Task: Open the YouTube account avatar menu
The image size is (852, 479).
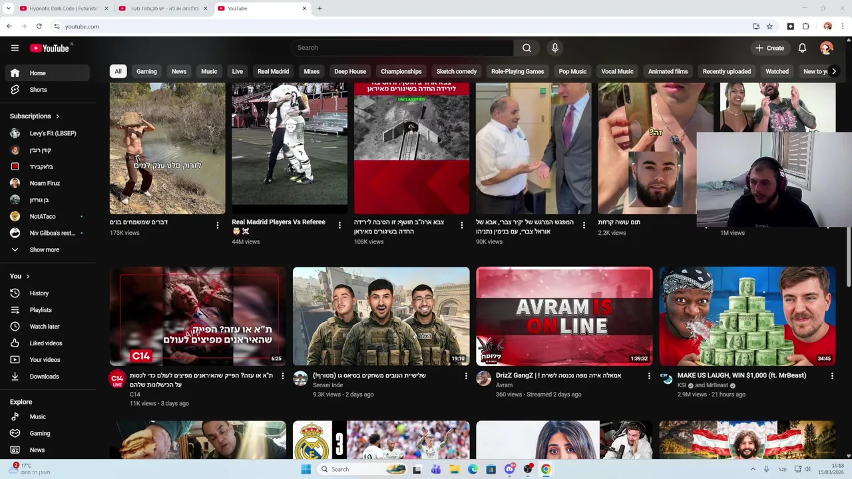Action: pos(827,48)
